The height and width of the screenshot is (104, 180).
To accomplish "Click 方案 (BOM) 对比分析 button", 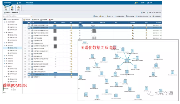I will pyautogui.click(x=154, y=12).
